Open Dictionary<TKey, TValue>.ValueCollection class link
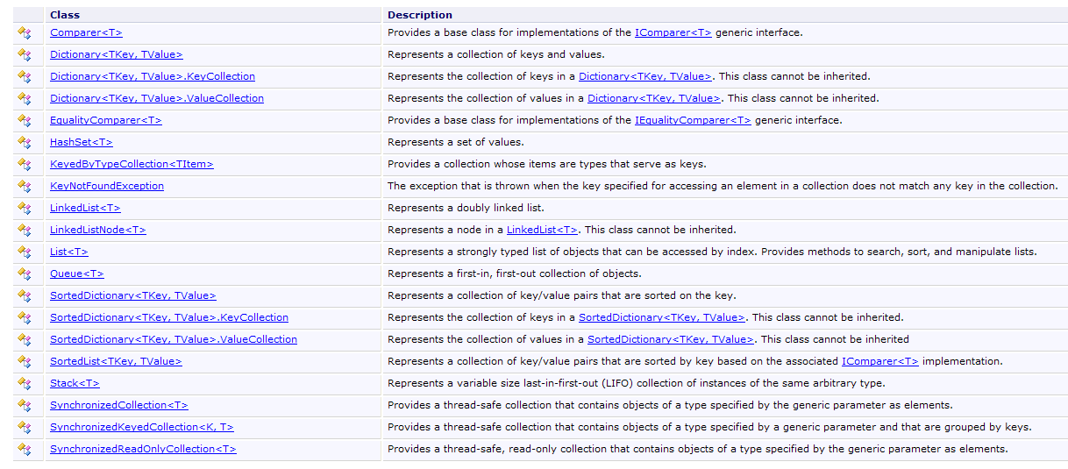 pyautogui.click(x=156, y=98)
